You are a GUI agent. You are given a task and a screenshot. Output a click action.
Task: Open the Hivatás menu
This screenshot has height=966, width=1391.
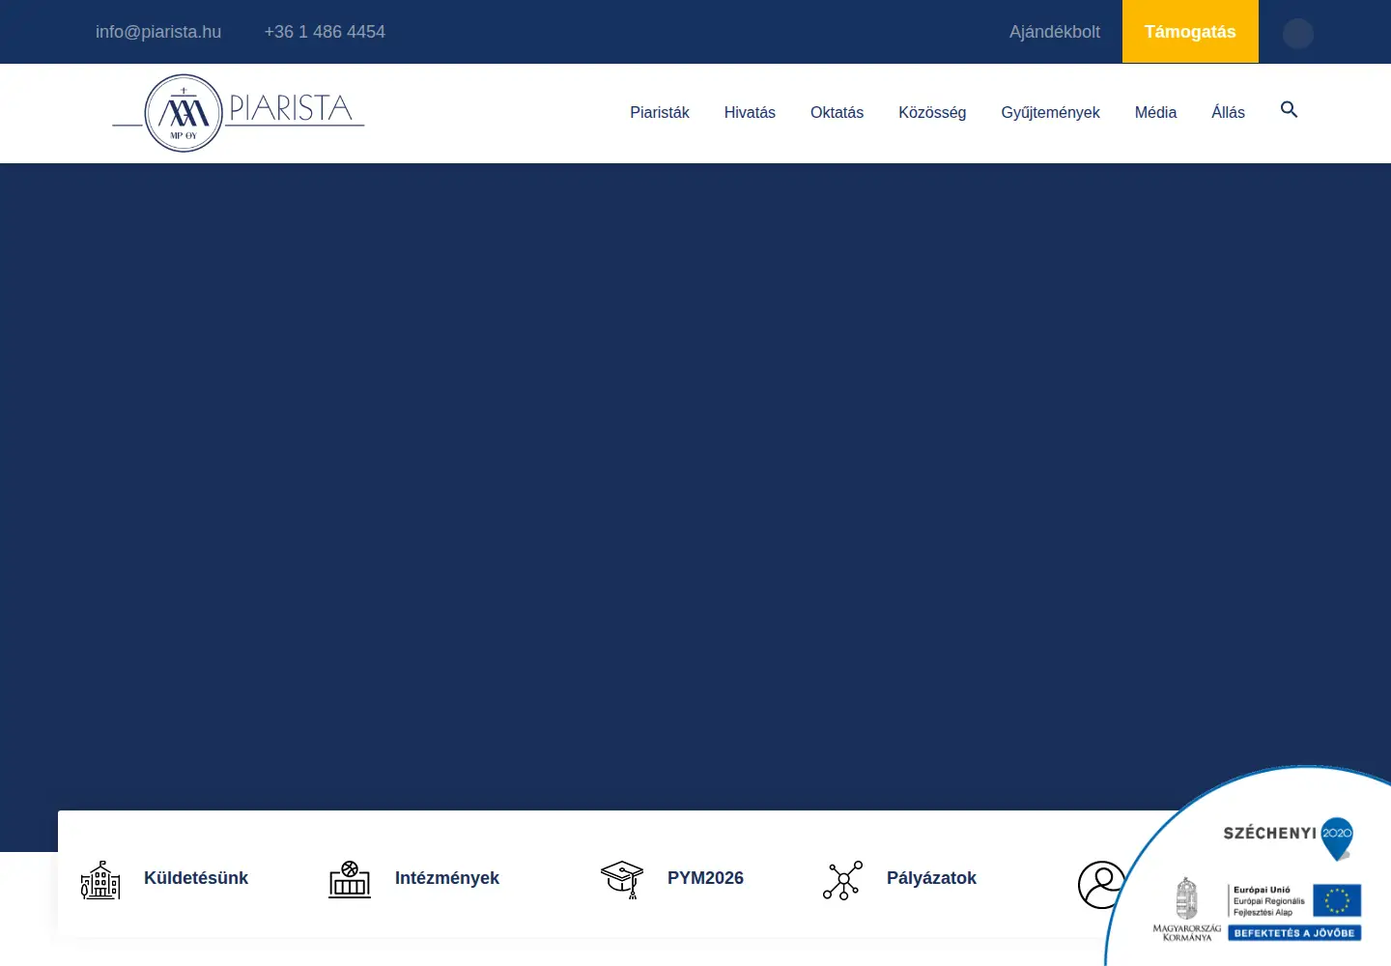(750, 113)
